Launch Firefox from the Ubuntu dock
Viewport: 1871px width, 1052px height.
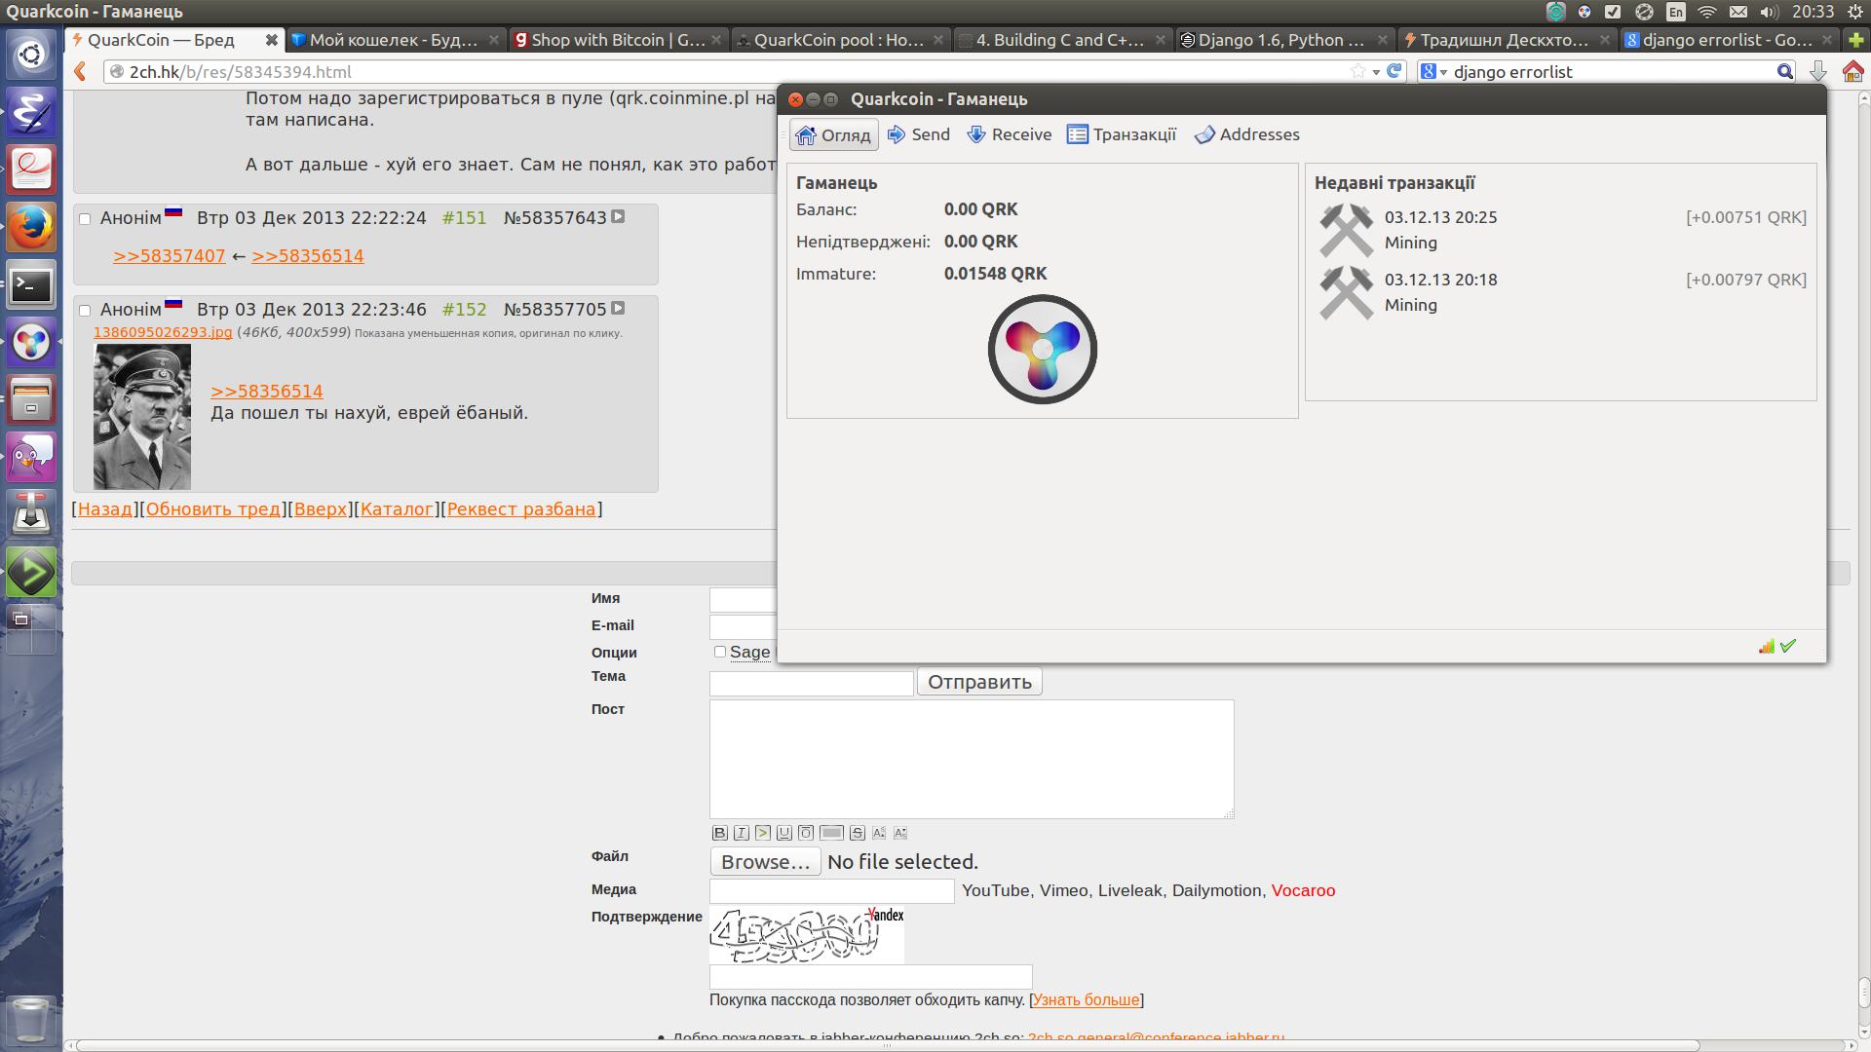(30, 227)
